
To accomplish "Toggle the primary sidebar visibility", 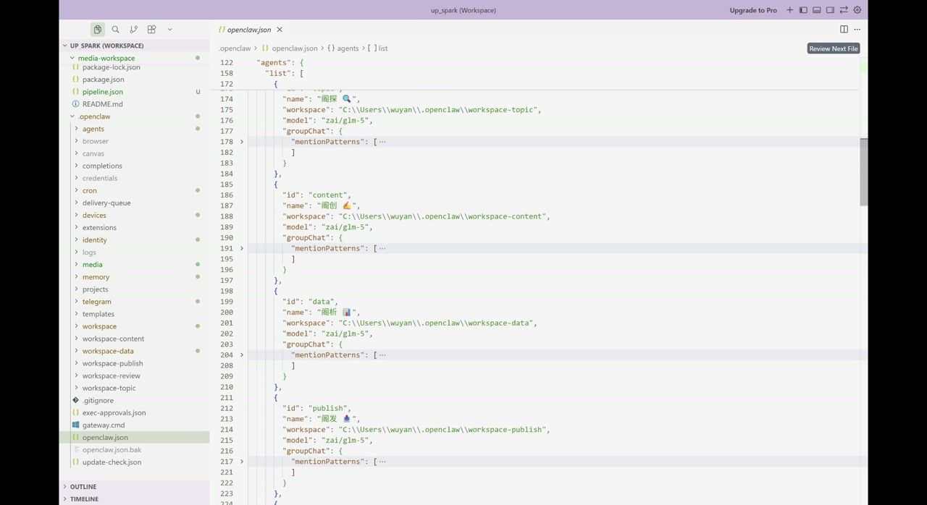I will 803,10.
